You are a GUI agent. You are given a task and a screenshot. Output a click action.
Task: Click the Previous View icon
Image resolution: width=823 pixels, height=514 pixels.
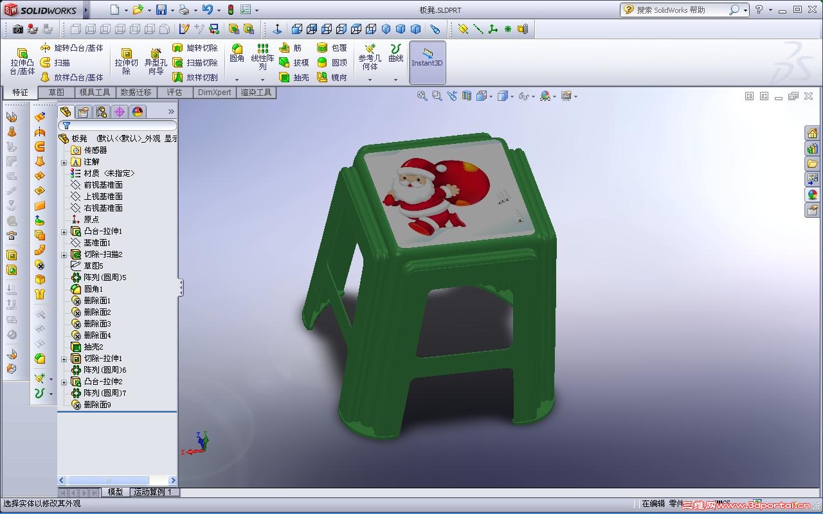click(452, 96)
